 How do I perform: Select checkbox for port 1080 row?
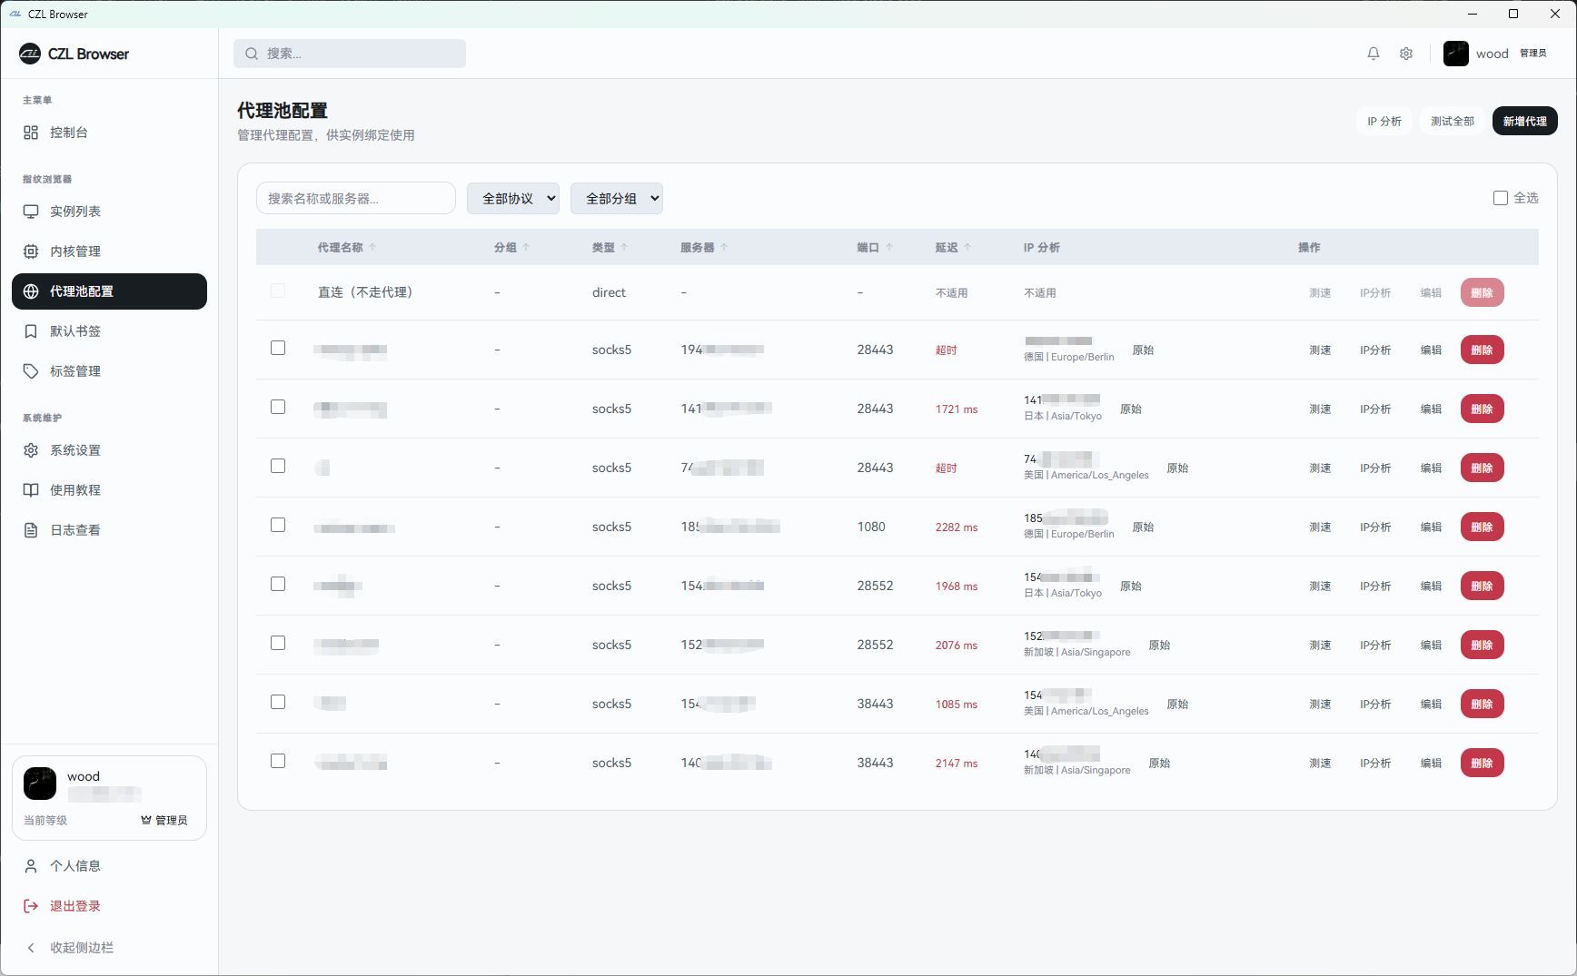coord(278,525)
